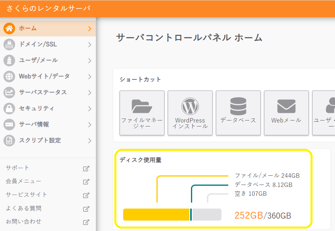
Task: Click the サーバステータス chart icon
Action: (9, 92)
